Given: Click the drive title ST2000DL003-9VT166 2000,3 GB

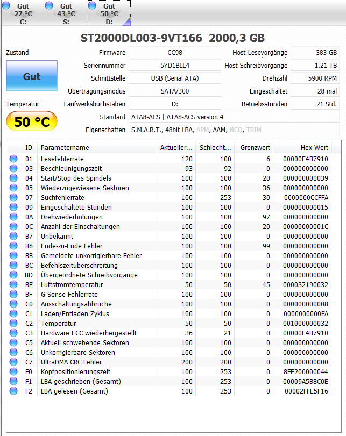Looking at the screenshot, I should [x=173, y=38].
